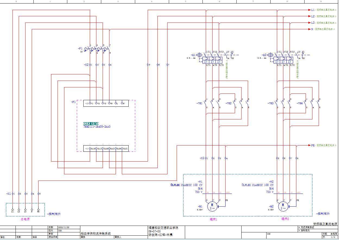
Task: Select the K1 contactor main contacts
Action: point(213,103)
